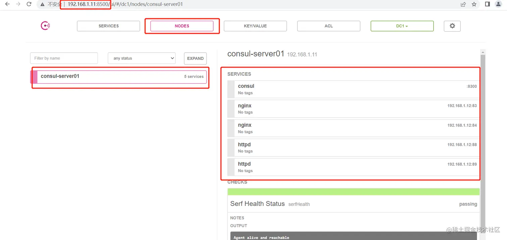
Task: Reload the page with refresh icon
Action: 29,4
